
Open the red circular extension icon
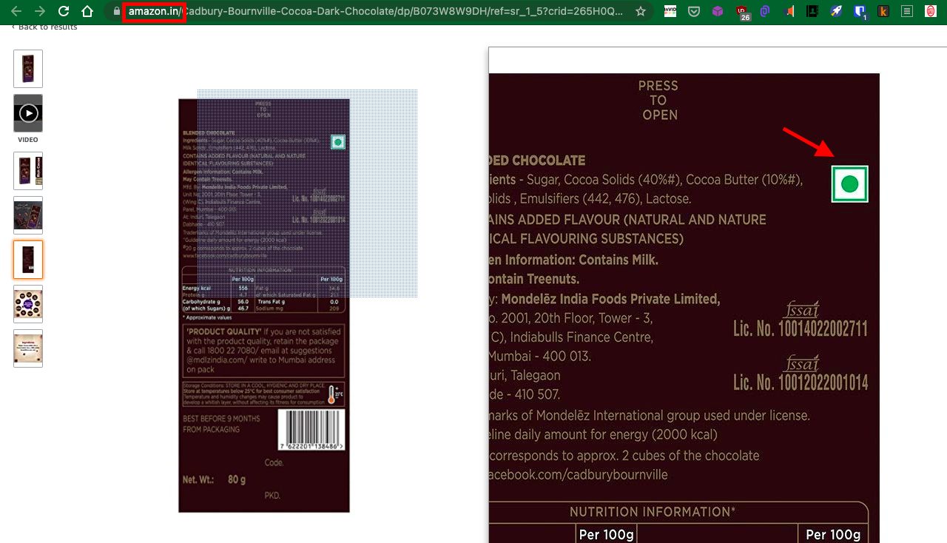point(931,11)
